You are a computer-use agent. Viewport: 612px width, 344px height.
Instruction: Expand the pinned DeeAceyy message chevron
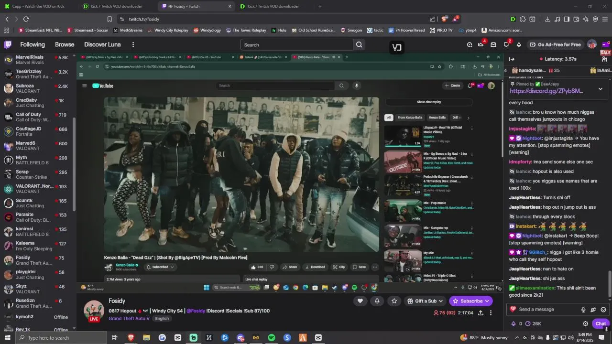601,89
